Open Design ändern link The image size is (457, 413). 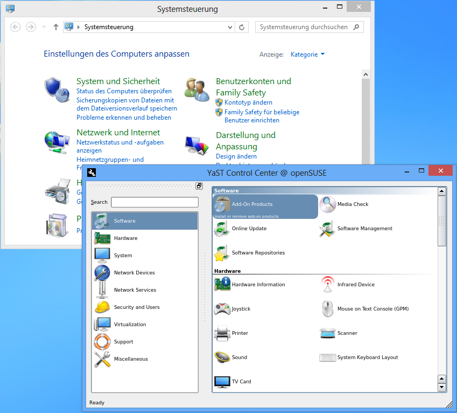pyautogui.click(x=236, y=156)
